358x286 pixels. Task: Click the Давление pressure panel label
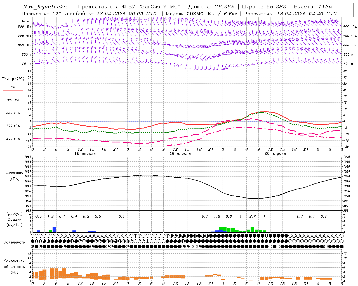[x=15, y=173]
